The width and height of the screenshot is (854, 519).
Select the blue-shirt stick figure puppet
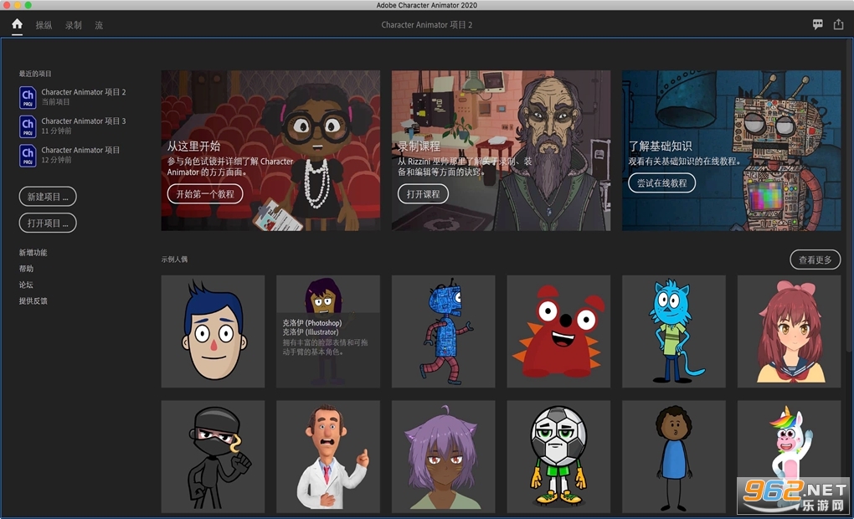point(674,456)
